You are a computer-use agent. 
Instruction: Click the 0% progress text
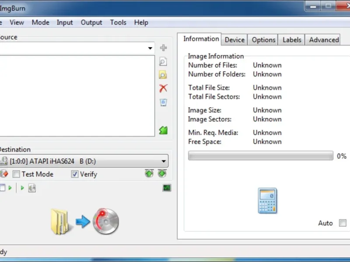(342, 156)
